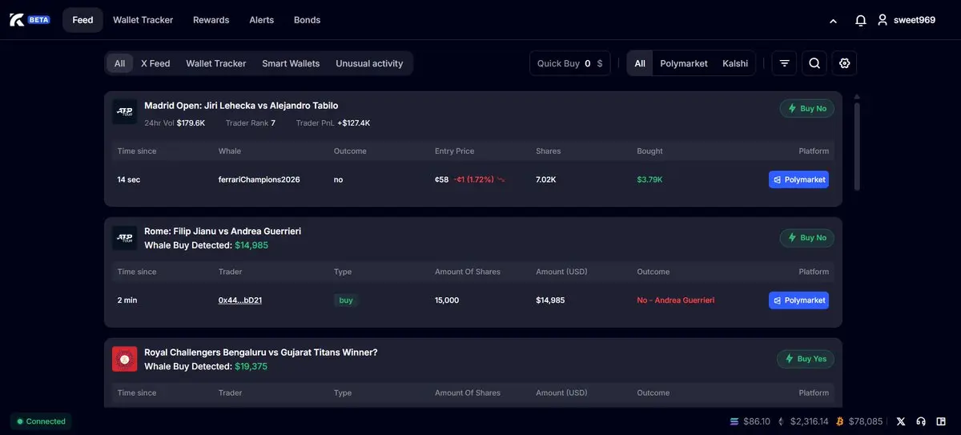Open feed settings gear icon

(x=844, y=63)
